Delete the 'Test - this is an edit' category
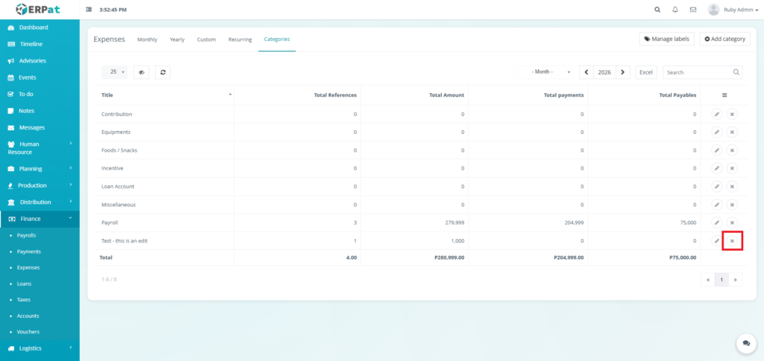Screen dimensions: 764x361 pos(732,240)
